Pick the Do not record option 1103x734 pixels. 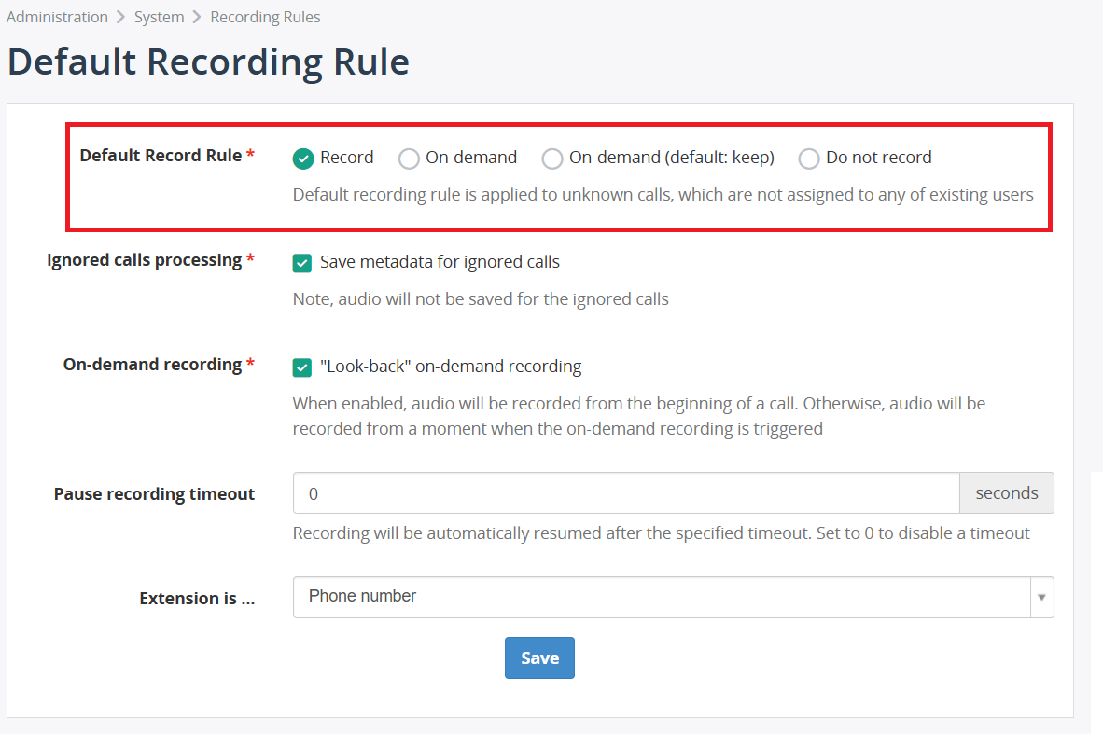click(x=809, y=159)
